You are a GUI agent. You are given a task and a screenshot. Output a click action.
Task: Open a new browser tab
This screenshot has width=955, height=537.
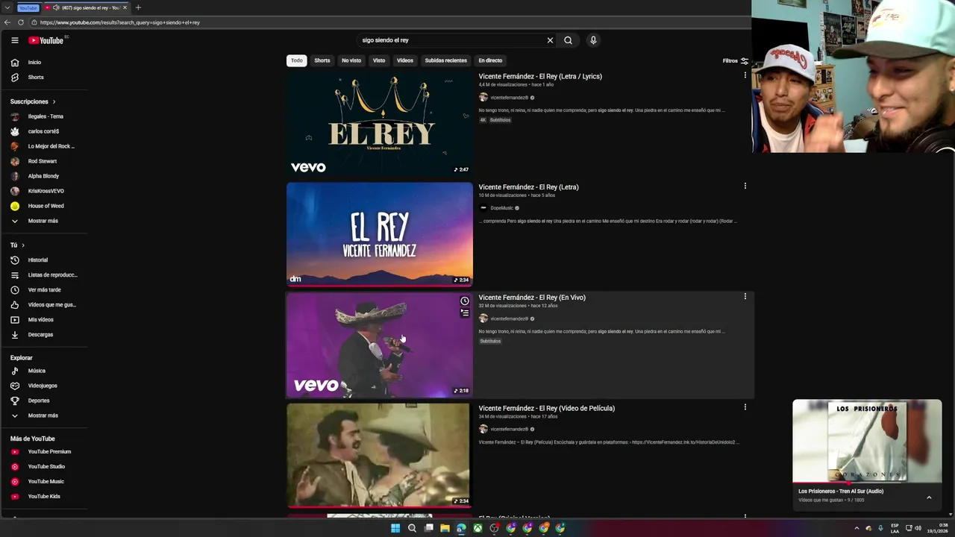click(x=138, y=7)
